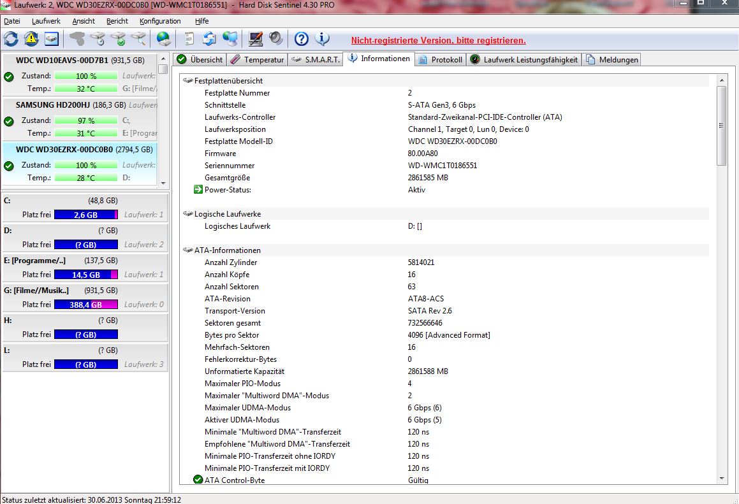Select the H: logical drive panel
Viewport: 739px width, 504px height.
[85, 328]
